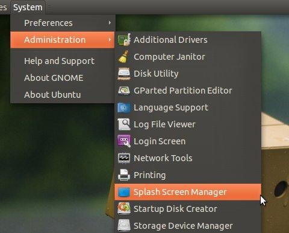Screen dimensions: 289x233
Task: Click the Login Screen purple icon
Action: coord(124,141)
